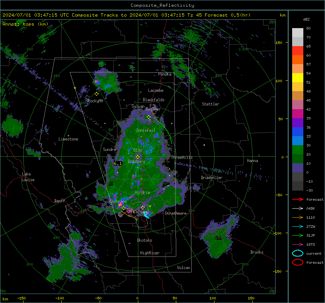Click the Stettler city label
The image size is (325, 303).
pyautogui.click(x=211, y=104)
